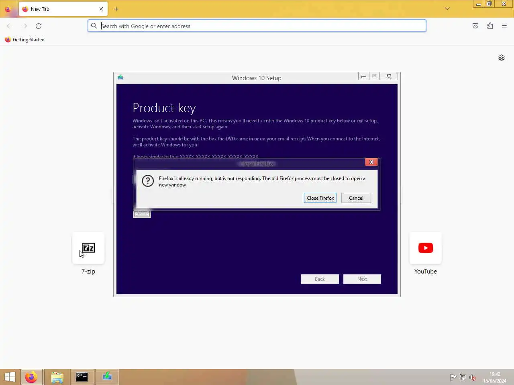
Task: Open network tray icon
Action: pos(463,377)
